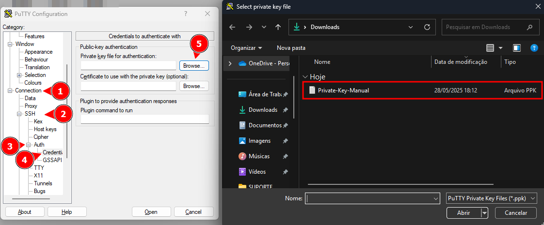Click the search magnifier icon
This screenshot has width=544, height=225.
pyautogui.click(x=529, y=27)
